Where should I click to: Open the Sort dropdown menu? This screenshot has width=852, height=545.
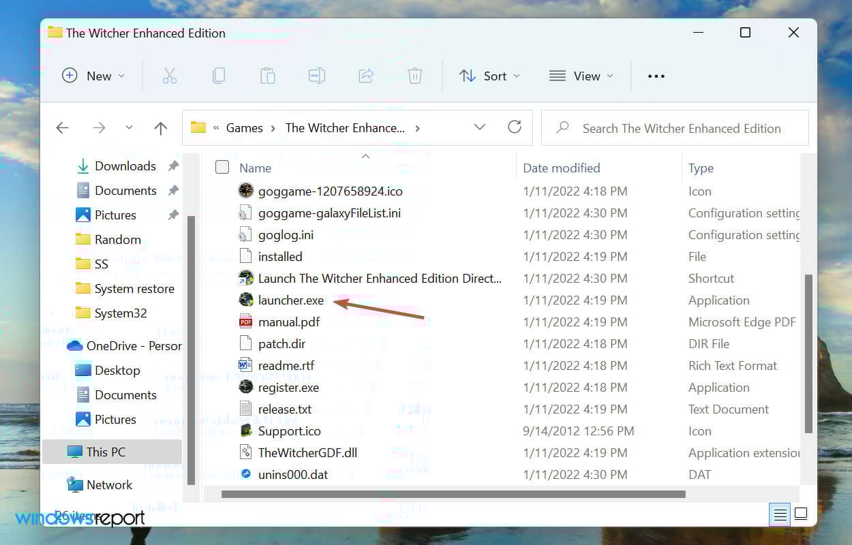point(489,76)
